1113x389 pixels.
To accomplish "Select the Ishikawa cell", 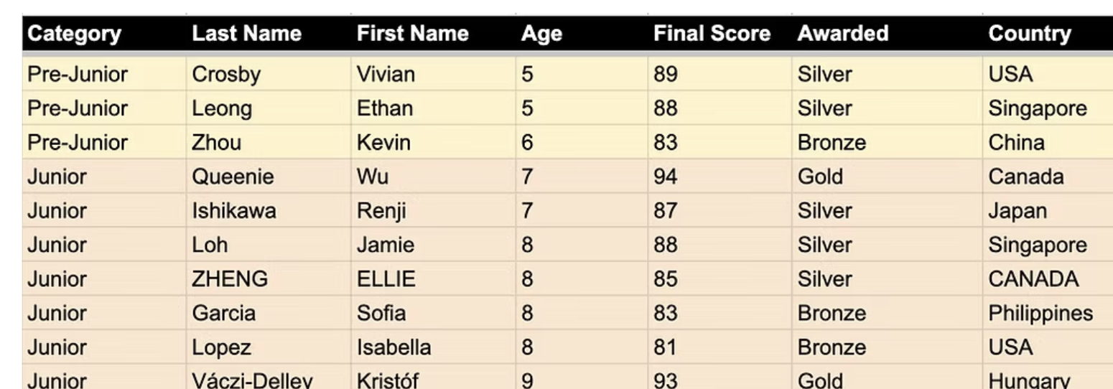I will (233, 211).
